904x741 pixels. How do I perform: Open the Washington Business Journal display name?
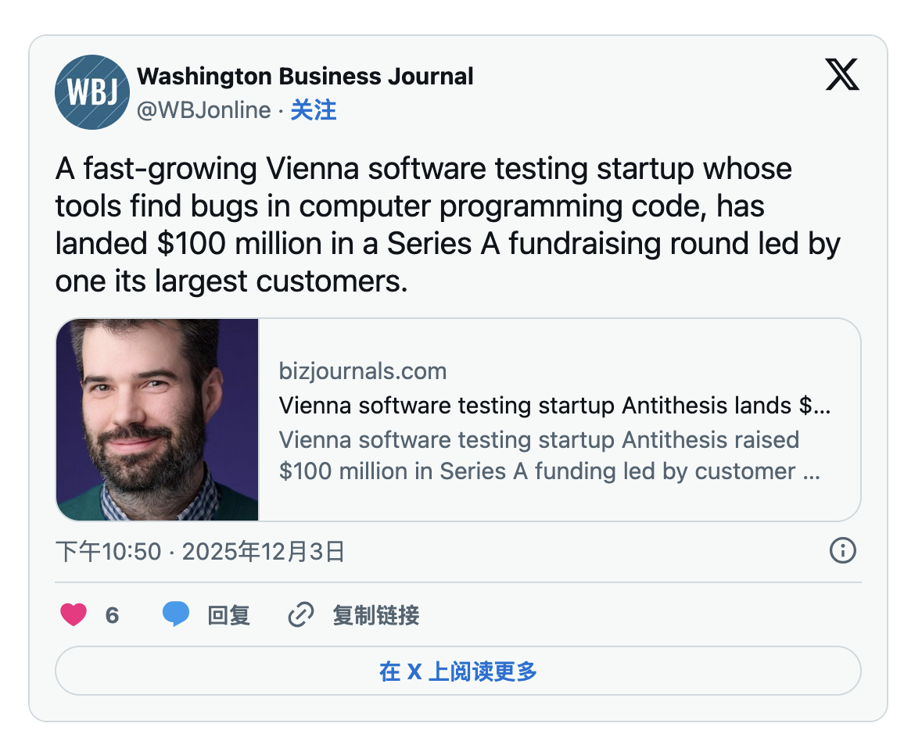click(305, 76)
